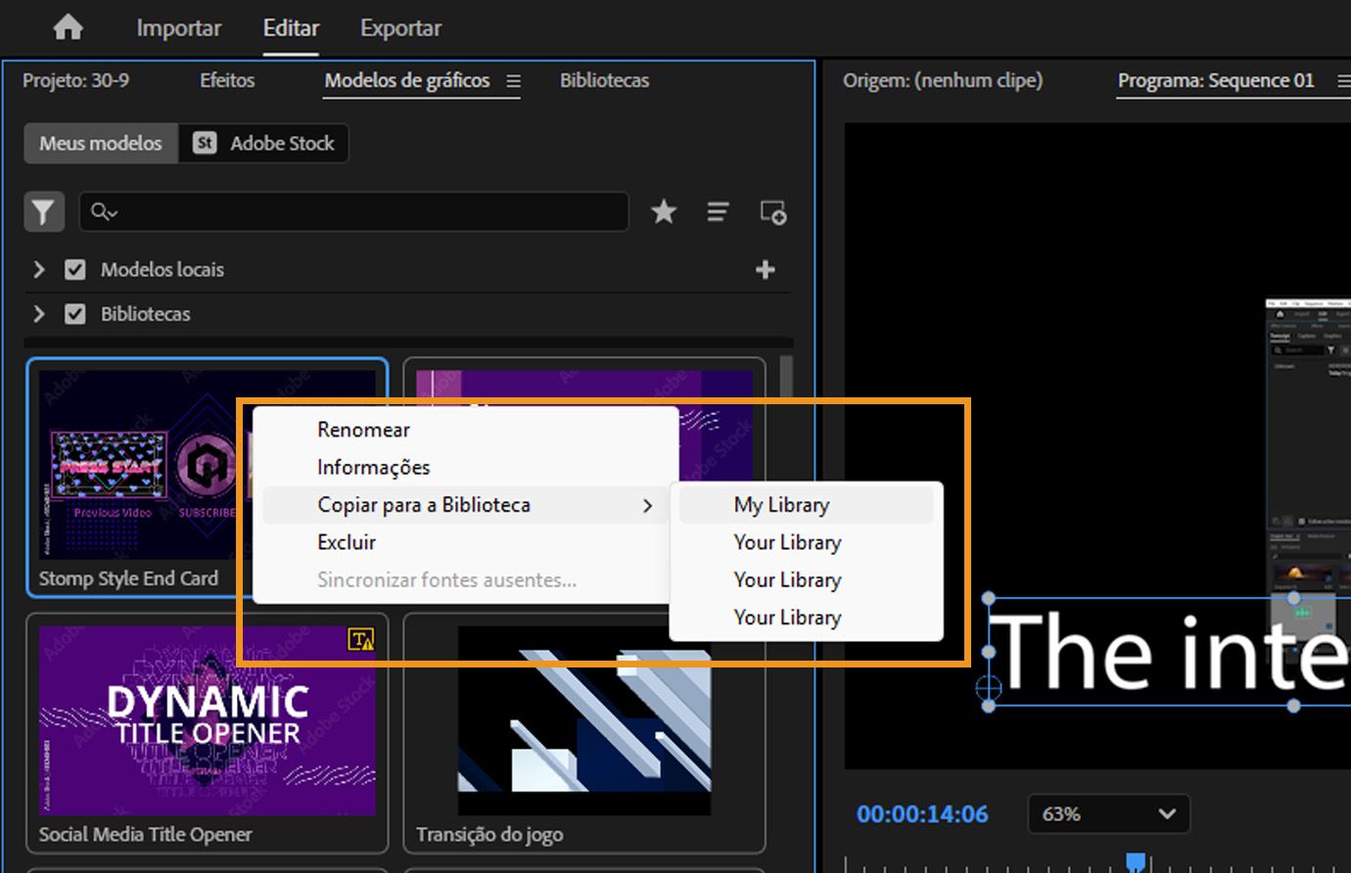Expand the Bibliotecas section in the list

coord(39,314)
